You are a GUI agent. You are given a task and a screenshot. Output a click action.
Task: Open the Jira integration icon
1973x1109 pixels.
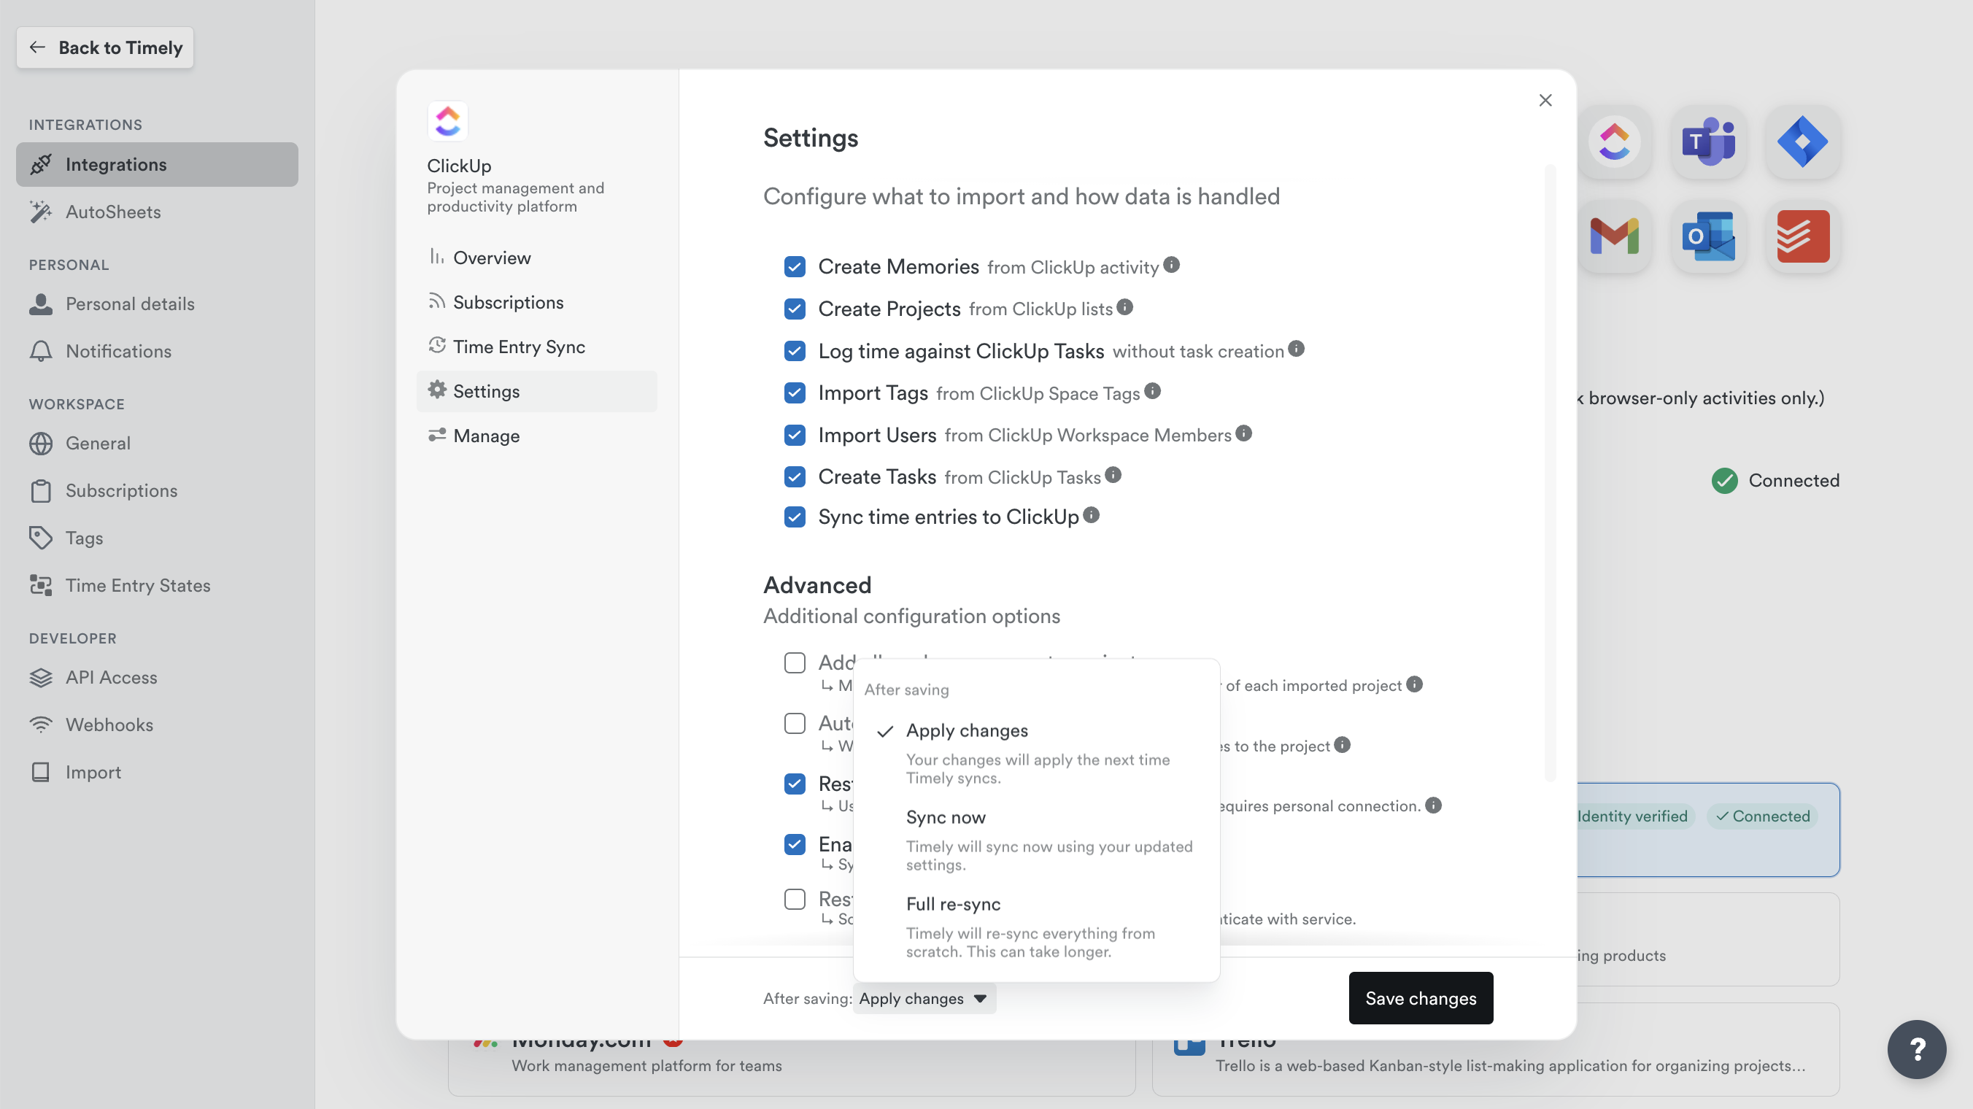coord(1802,143)
